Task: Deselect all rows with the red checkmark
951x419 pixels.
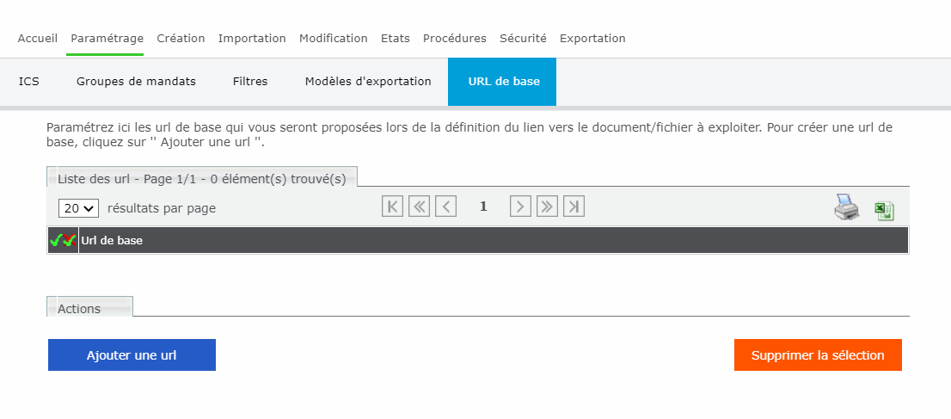Action: 70,241
